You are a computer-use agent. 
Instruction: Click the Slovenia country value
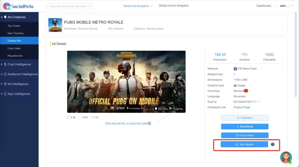click(239, 91)
